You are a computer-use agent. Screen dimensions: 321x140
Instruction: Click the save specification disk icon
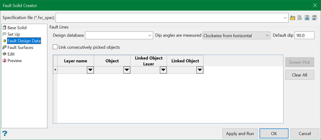click(307, 18)
